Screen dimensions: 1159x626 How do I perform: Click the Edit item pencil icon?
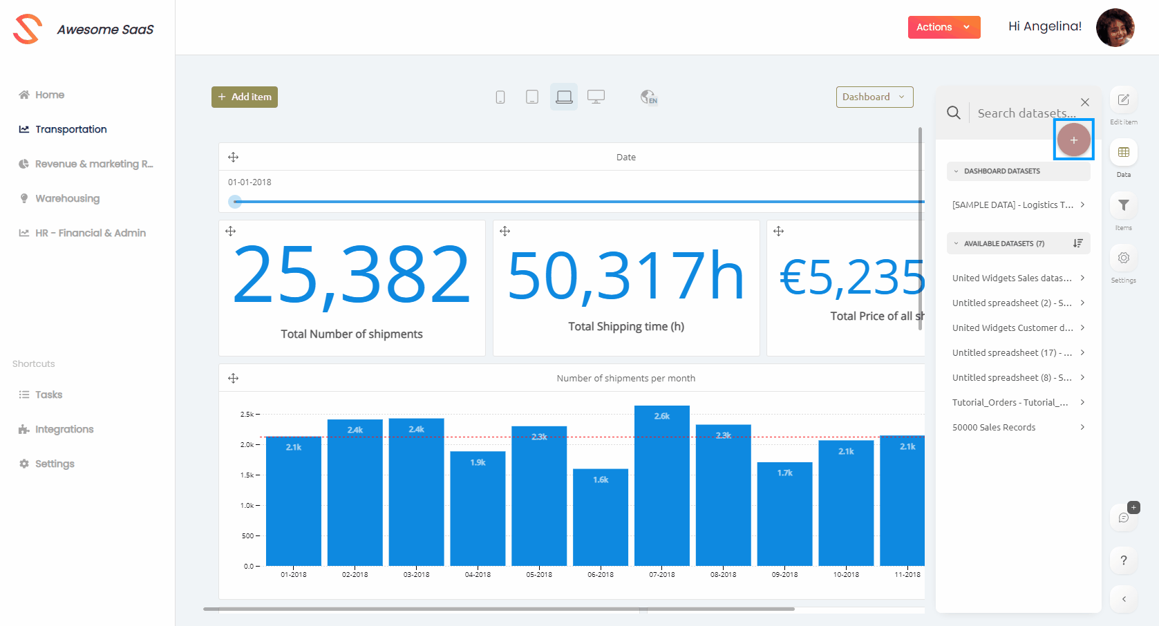click(1123, 100)
